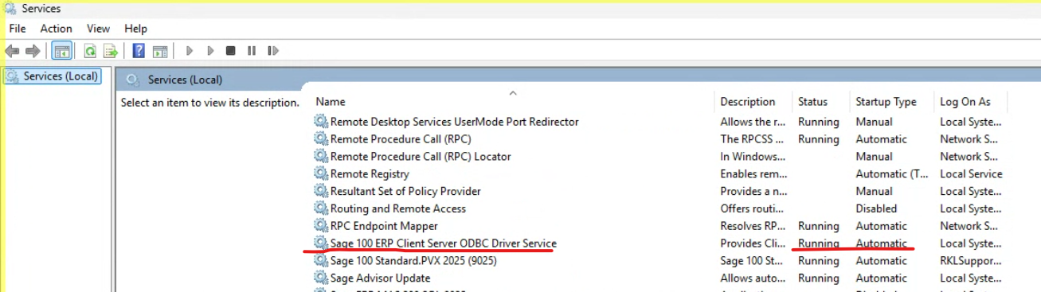The height and width of the screenshot is (292, 1041).
Task: Click the sort arrow above the Name column
Action: pos(513,92)
